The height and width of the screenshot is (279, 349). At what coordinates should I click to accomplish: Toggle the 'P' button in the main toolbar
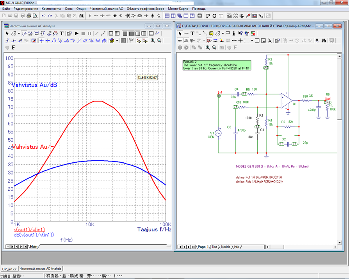click(208, 16)
